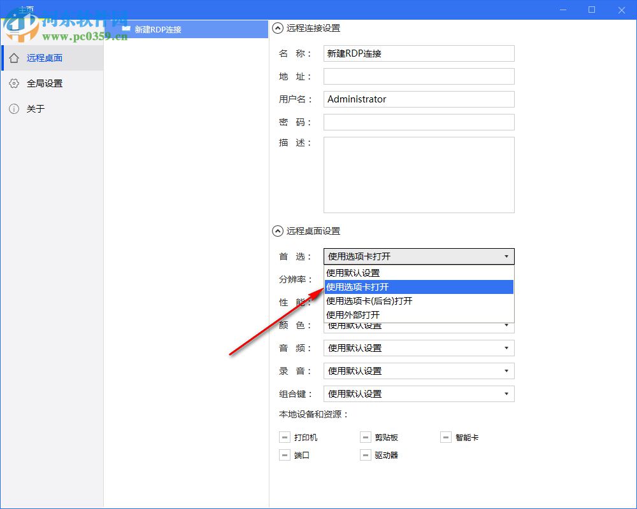Enable the 打印机 checkbox

click(285, 437)
